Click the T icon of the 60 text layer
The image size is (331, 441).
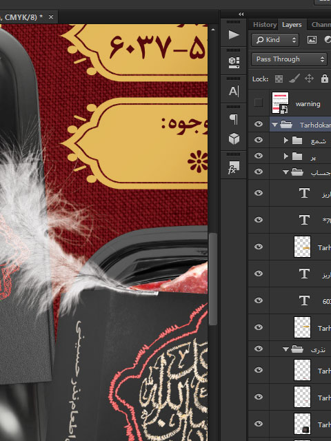tap(304, 300)
